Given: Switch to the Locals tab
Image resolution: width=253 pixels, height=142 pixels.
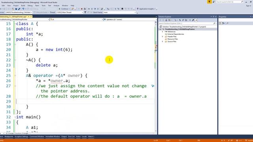Looking at the screenshot, I should pos(84,136).
